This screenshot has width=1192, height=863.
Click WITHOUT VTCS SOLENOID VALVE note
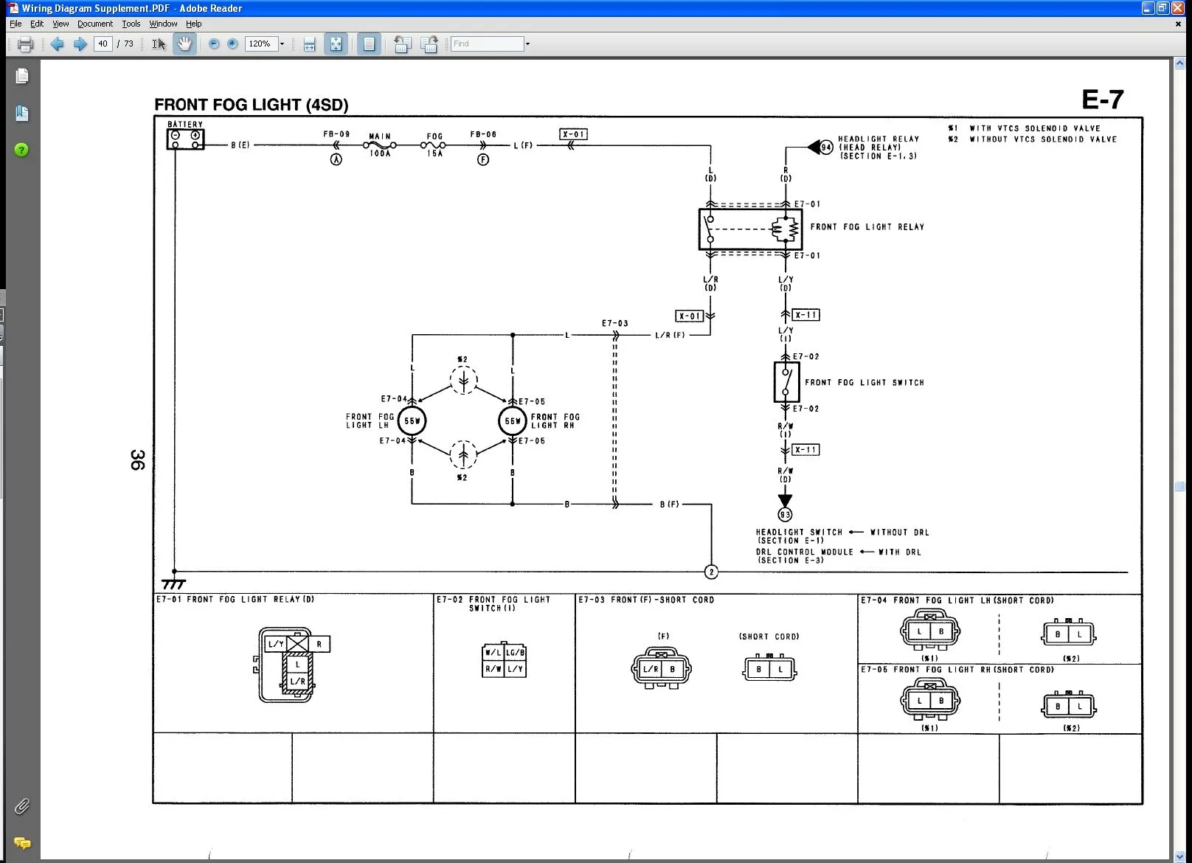pos(1043,139)
